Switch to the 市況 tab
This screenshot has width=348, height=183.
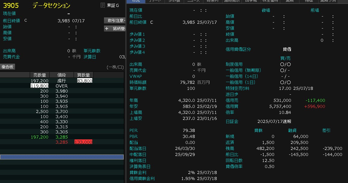pyautogui.click(x=136, y=1)
